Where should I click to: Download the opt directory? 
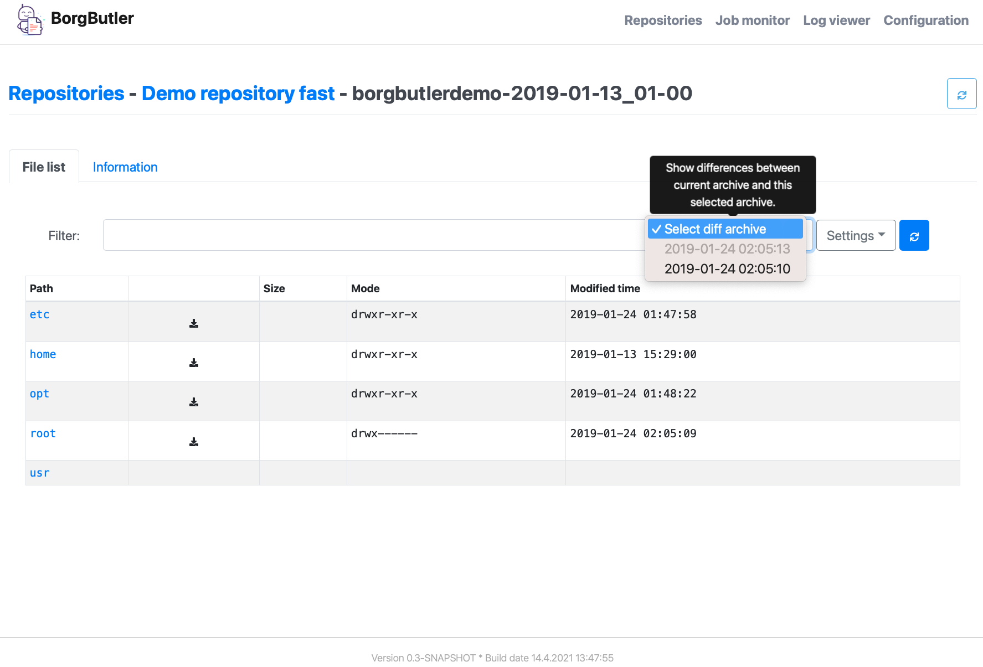tap(194, 402)
